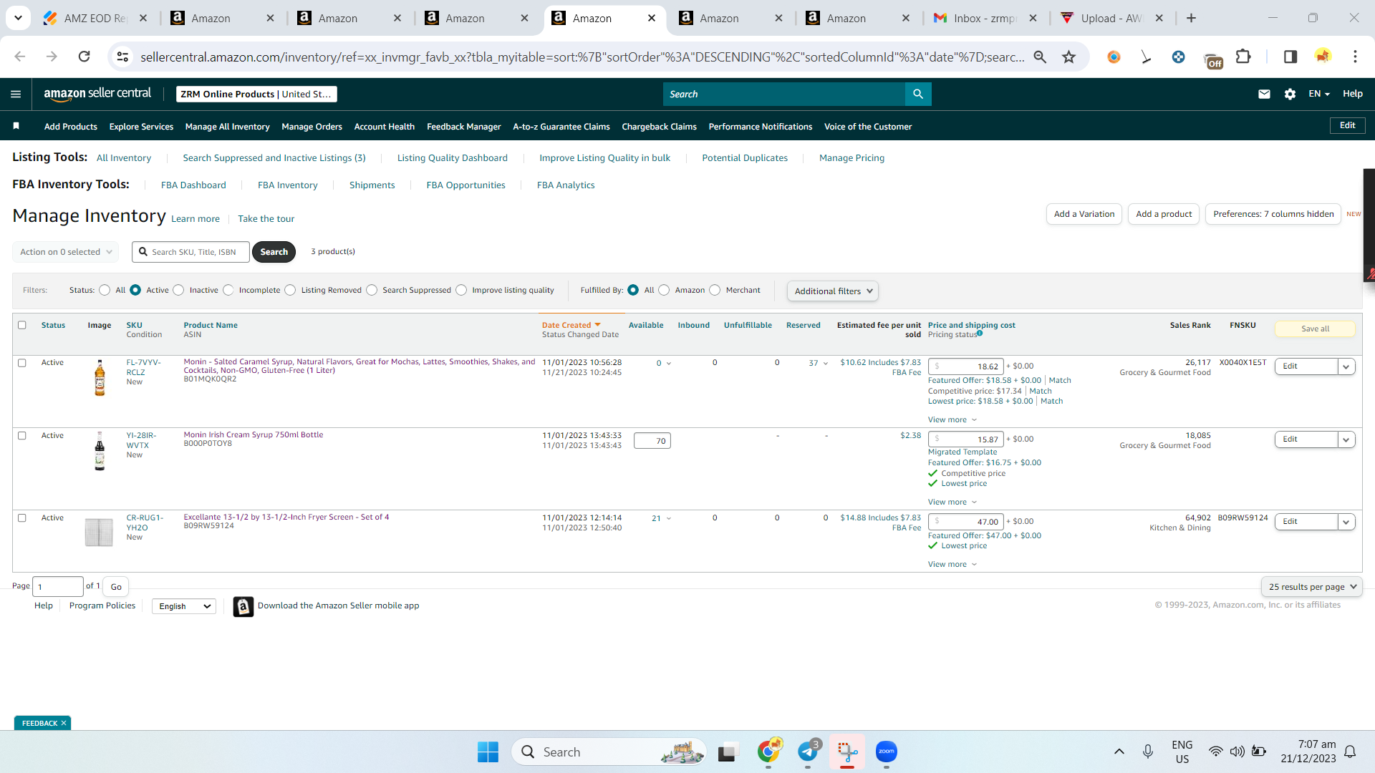Toggle the Chrome side panel icon

coord(1290,57)
